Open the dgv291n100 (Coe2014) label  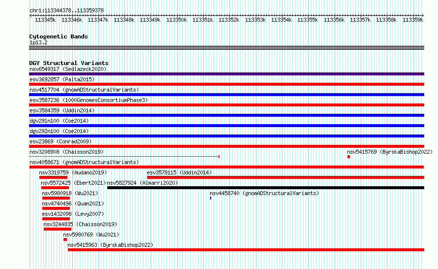(x=59, y=121)
